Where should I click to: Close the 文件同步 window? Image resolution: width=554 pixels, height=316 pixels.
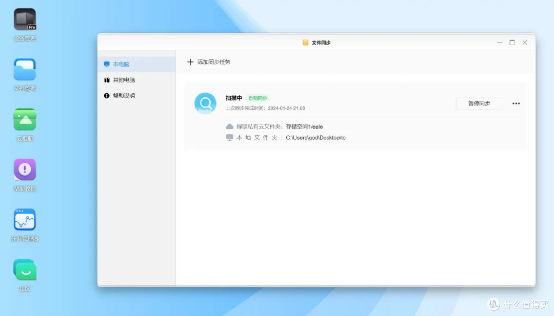pyautogui.click(x=525, y=43)
